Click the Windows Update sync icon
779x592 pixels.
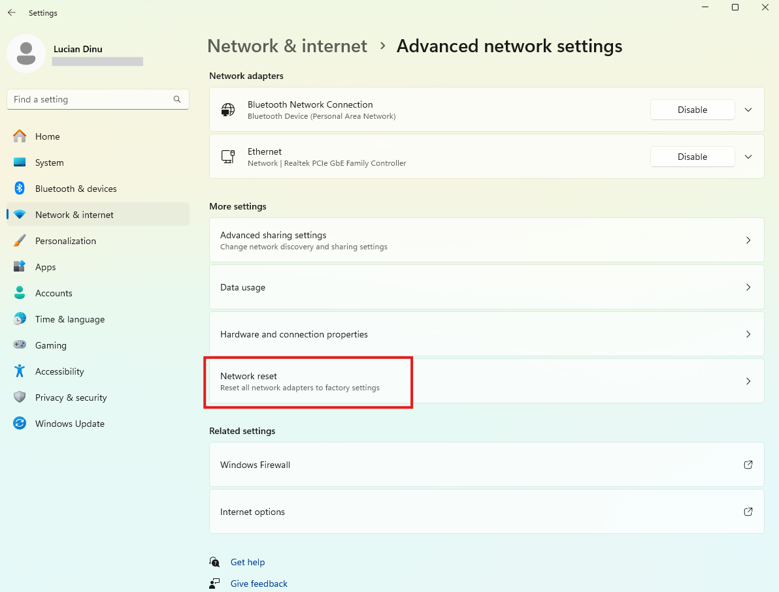(x=20, y=424)
